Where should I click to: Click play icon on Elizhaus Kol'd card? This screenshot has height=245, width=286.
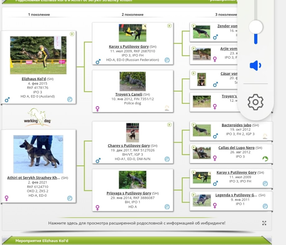72,34
